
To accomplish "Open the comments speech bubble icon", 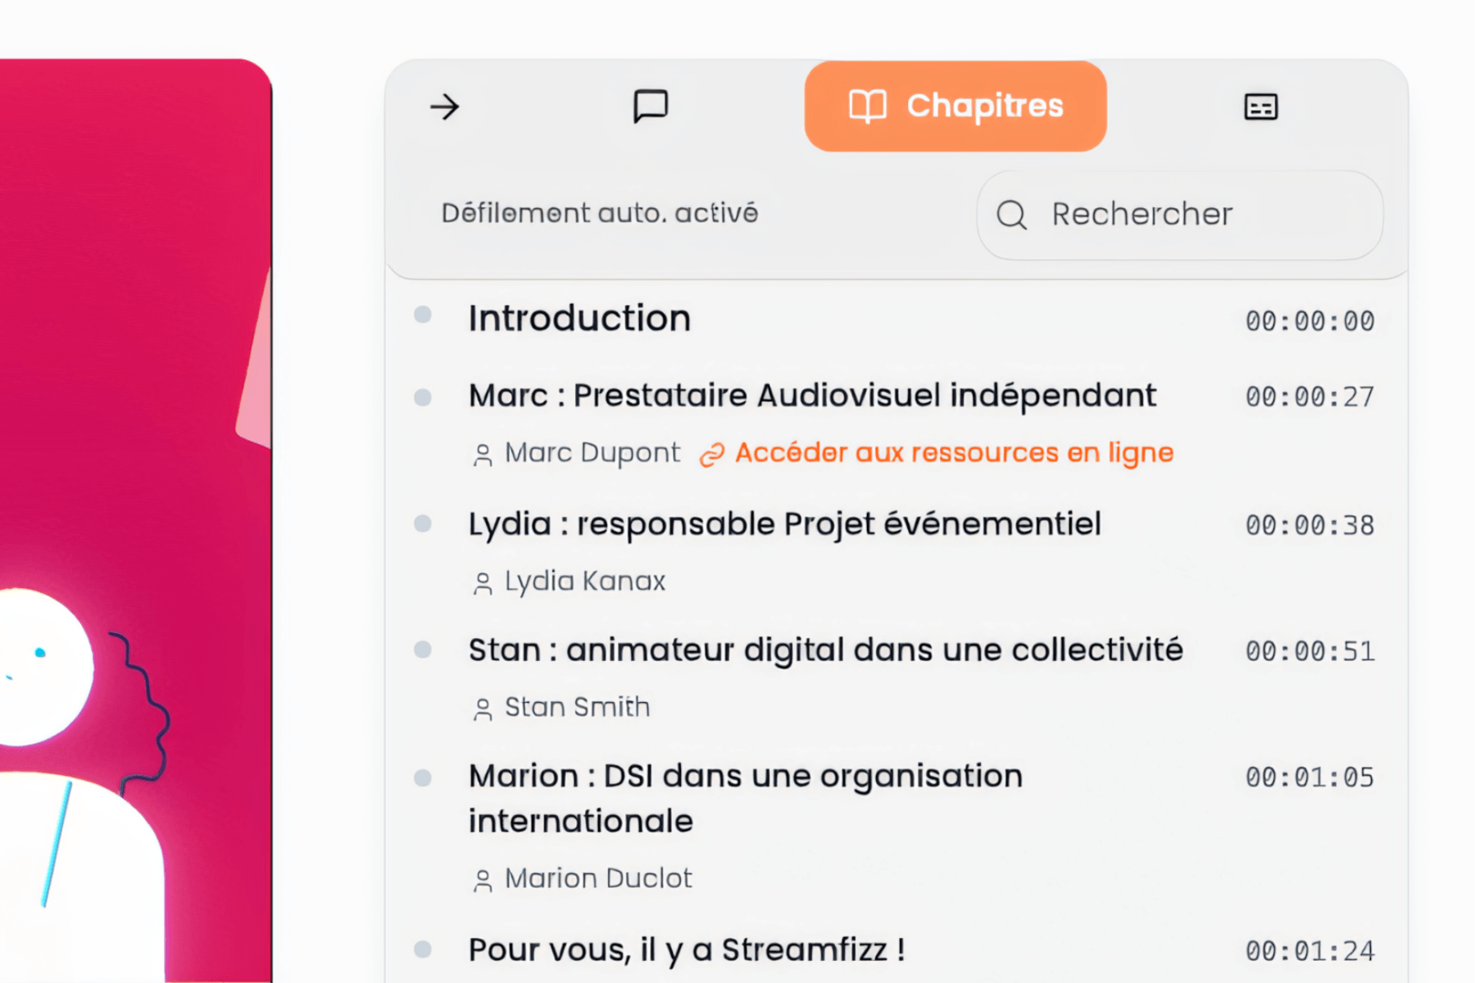I will point(651,106).
